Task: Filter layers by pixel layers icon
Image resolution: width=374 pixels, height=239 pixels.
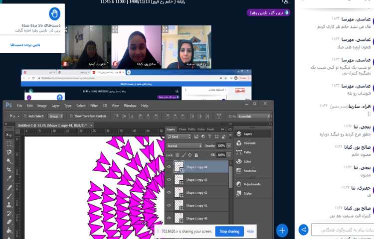Action: (x=196, y=136)
